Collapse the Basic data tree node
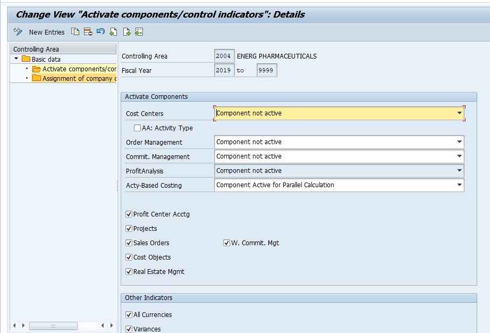490x333 pixels. click(16, 59)
